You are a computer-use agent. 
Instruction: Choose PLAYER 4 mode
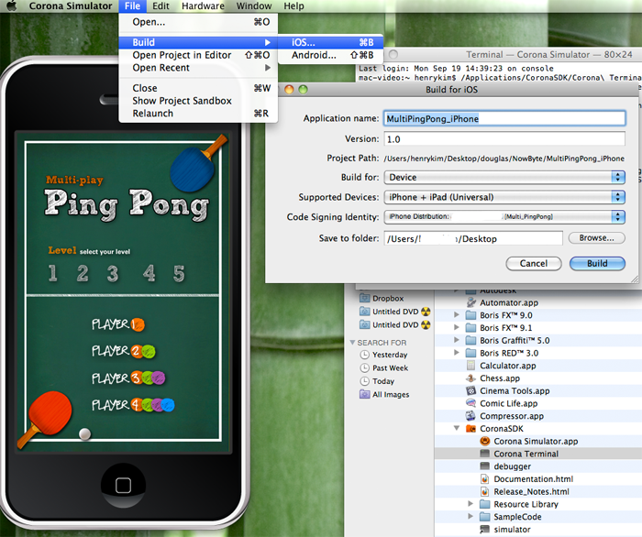click(133, 405)
